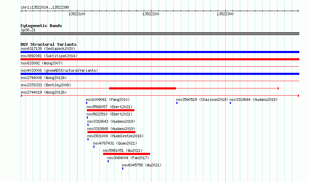Click esv1009061 (Pang2010) label
This screenshot has height=182, width=309.
108,99
